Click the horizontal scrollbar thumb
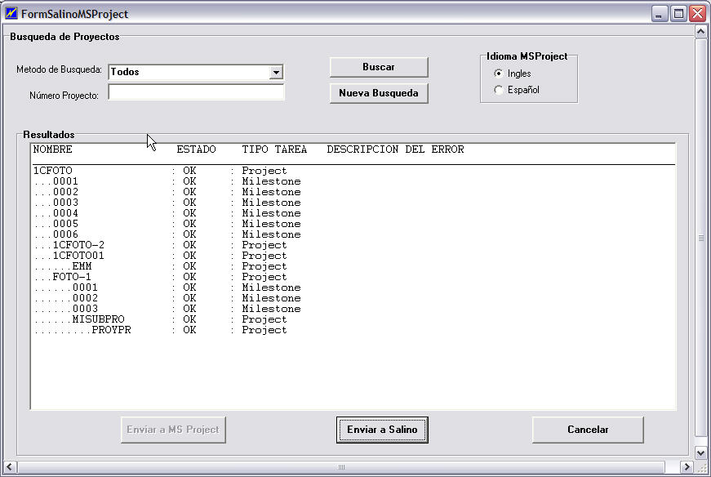 [x=341, y=467]
